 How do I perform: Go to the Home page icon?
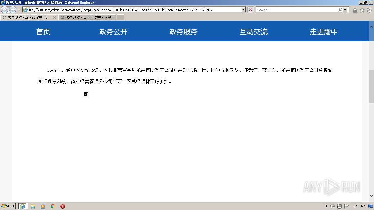coord(355,10)
